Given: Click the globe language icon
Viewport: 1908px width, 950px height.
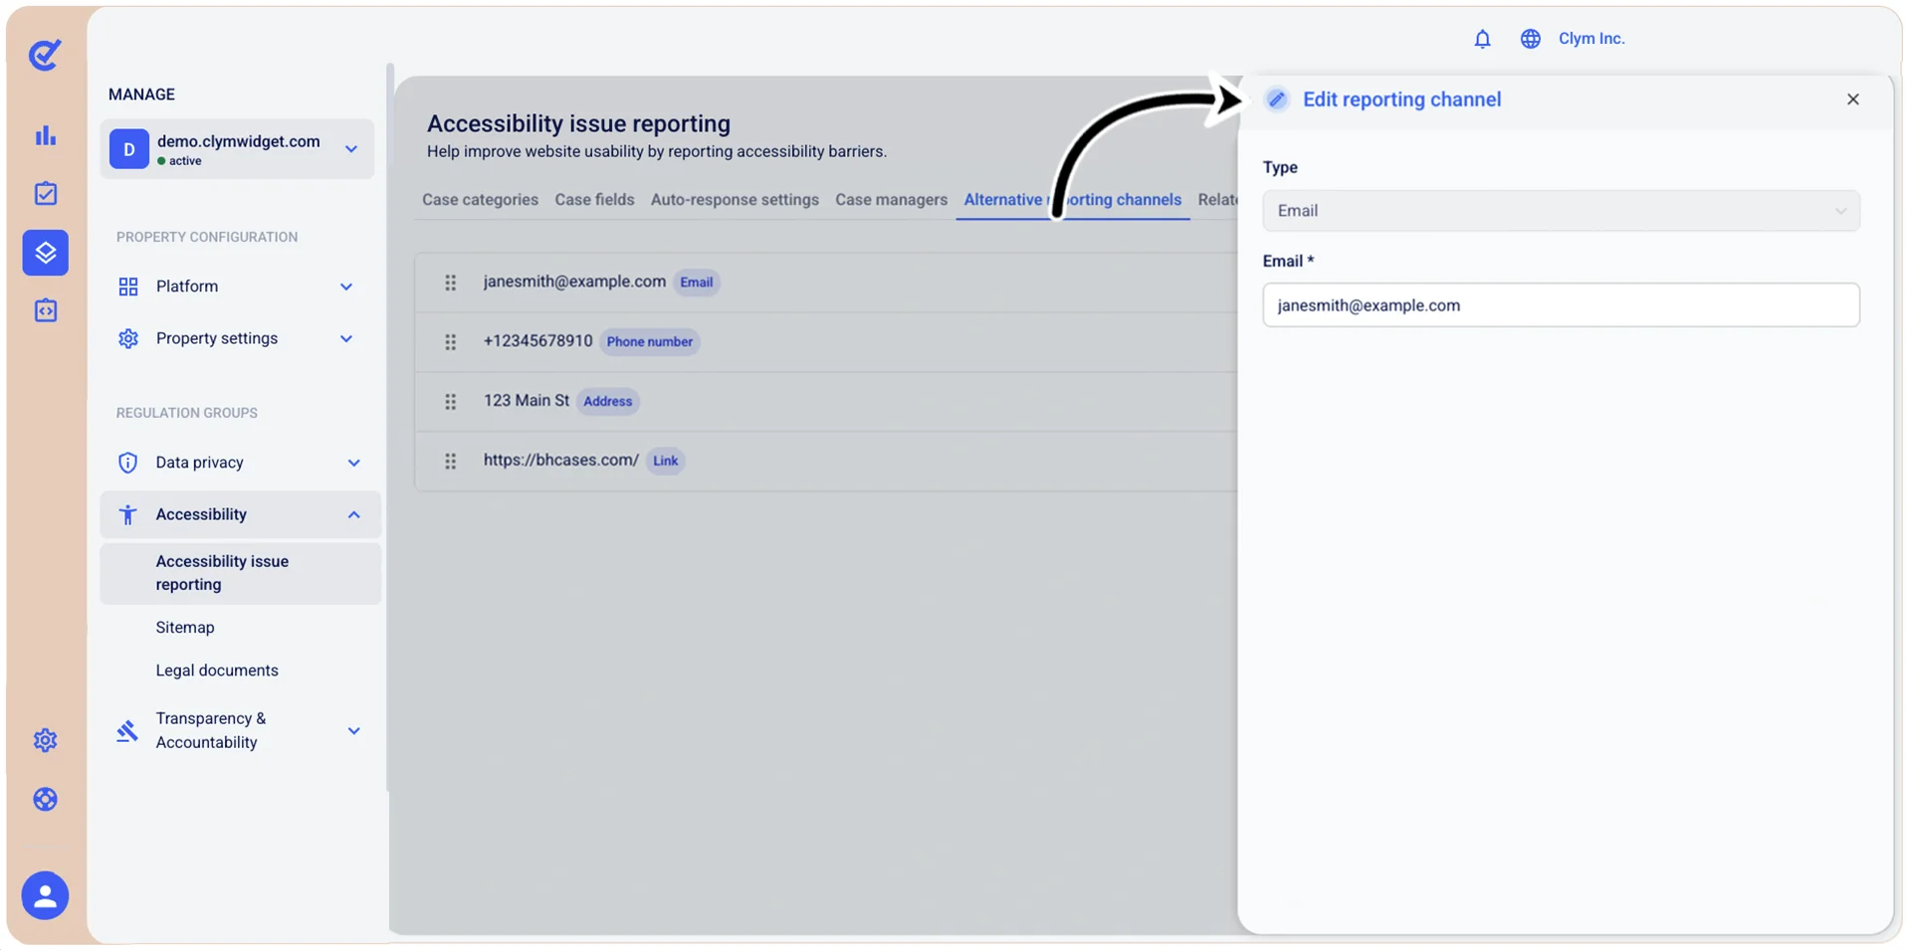Looking at the screenshot, I should click(x=1530, y=39).
